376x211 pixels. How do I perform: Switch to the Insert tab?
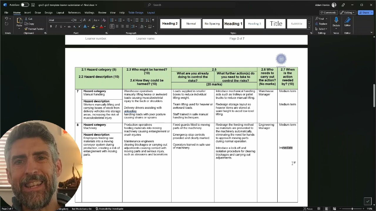click(x=28, y=13)
